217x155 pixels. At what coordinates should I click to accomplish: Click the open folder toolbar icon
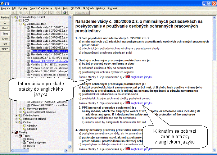pyautogui.click(x=26, y=13)
